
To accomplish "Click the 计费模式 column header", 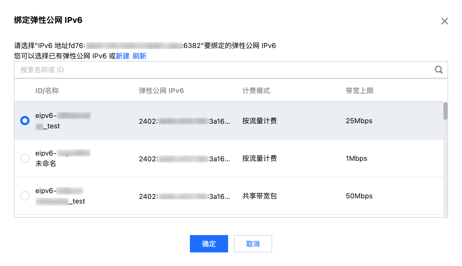I will pyautogui.click(x=256, y=91).
